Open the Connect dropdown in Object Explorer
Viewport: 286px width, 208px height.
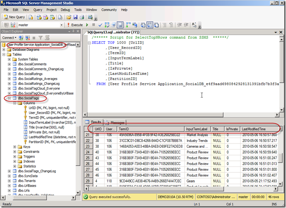[10, 38]
